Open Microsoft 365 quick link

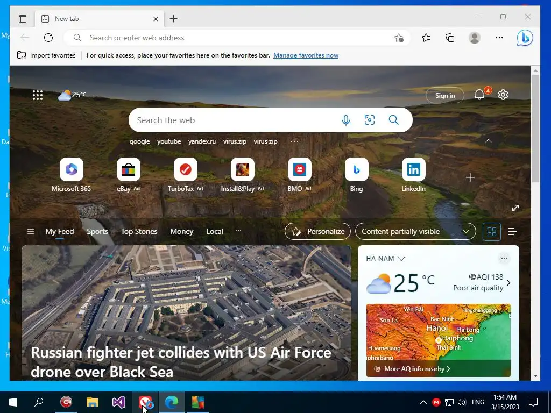tap(72, 175)
